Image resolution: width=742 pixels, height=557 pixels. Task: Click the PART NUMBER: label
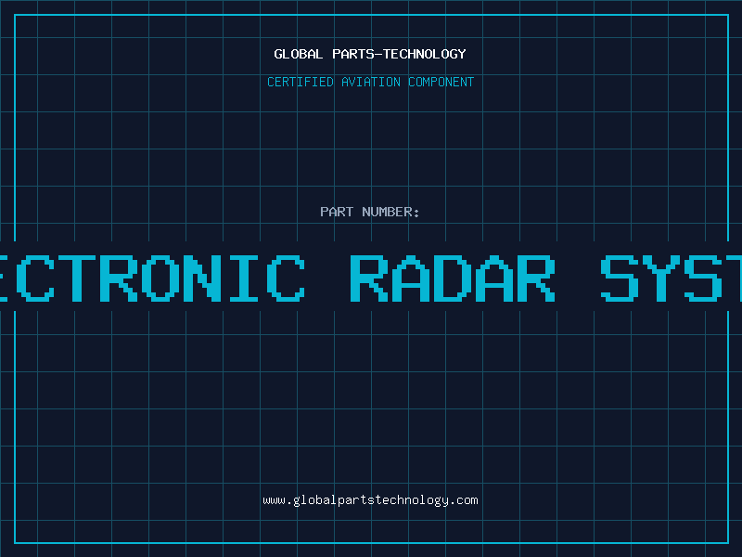pyautogui.click(x=370, y=212)
